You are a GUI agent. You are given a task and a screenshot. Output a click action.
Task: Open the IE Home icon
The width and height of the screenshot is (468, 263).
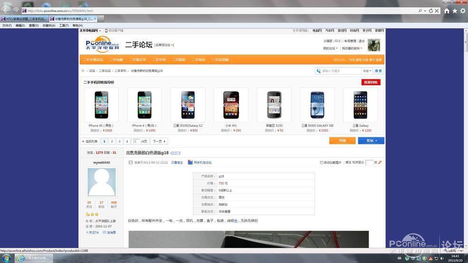(x=447, y=11)
